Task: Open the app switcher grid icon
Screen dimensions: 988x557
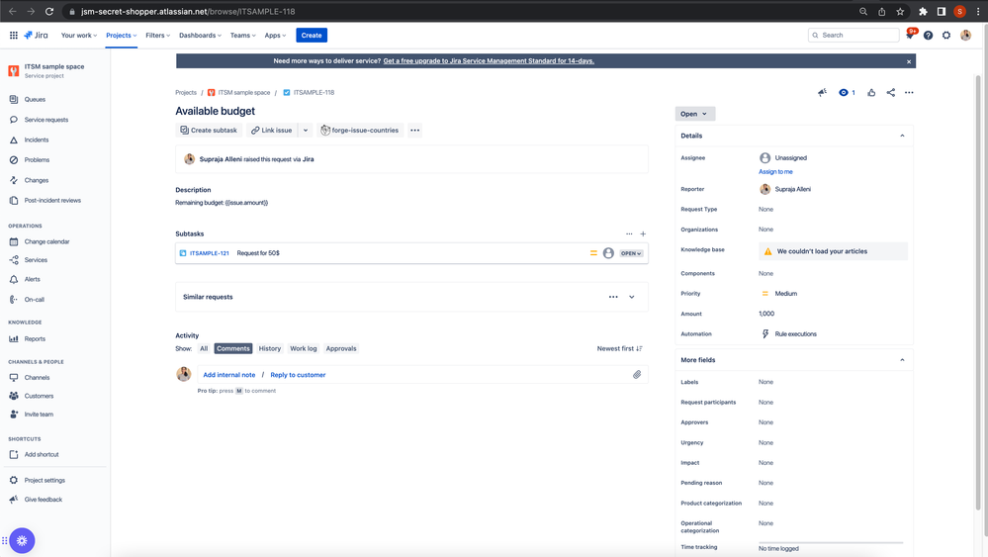Action: point(13,36)
